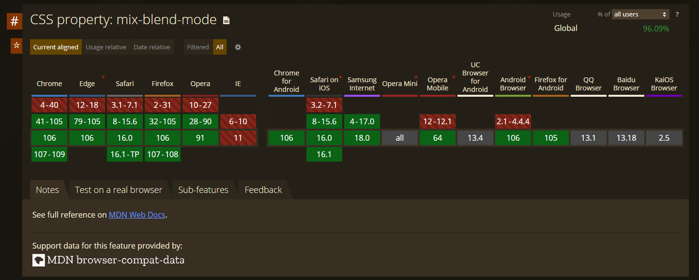Select Opera Mobile 12-12.1 cell

pos(438,121)
